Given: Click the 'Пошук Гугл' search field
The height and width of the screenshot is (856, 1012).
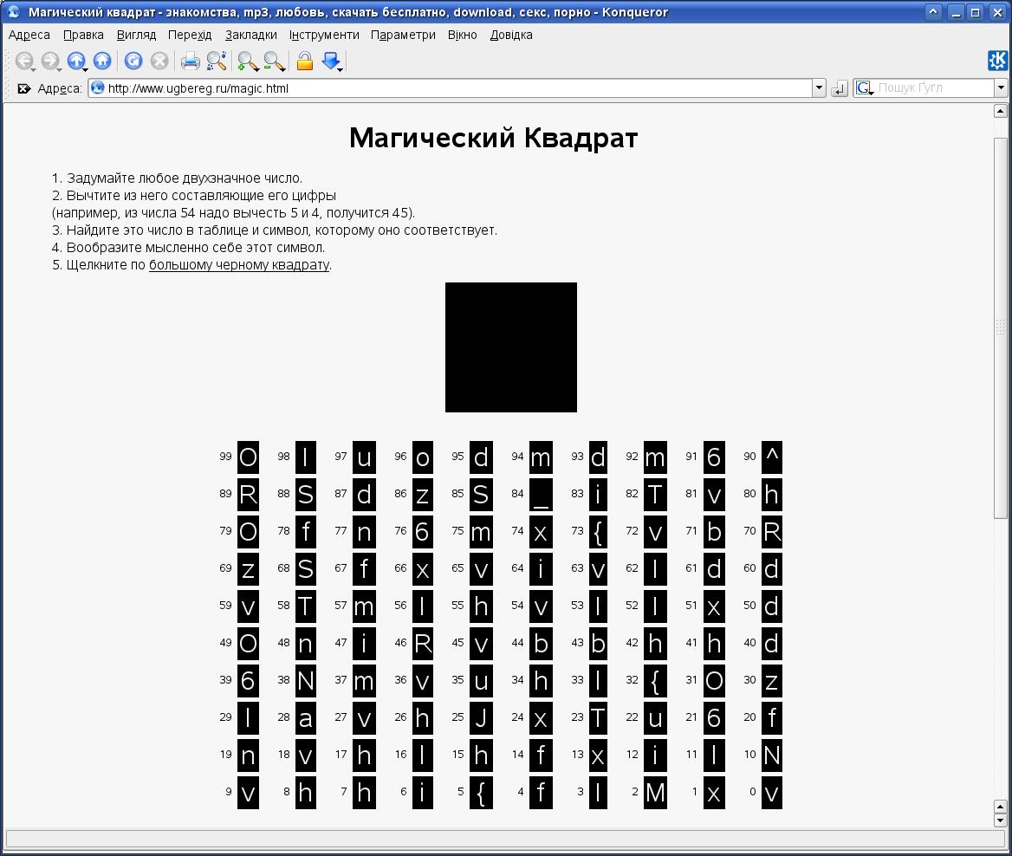Looking at the screenshot, I should [x=934, y=88].
